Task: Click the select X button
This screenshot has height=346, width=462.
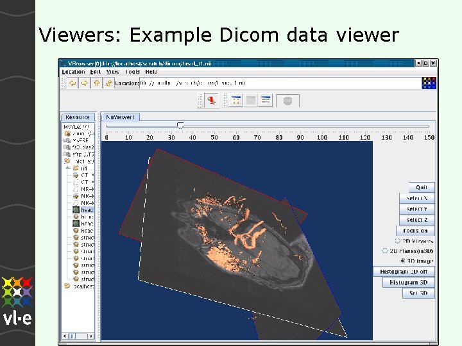Action: pos(417,198)
